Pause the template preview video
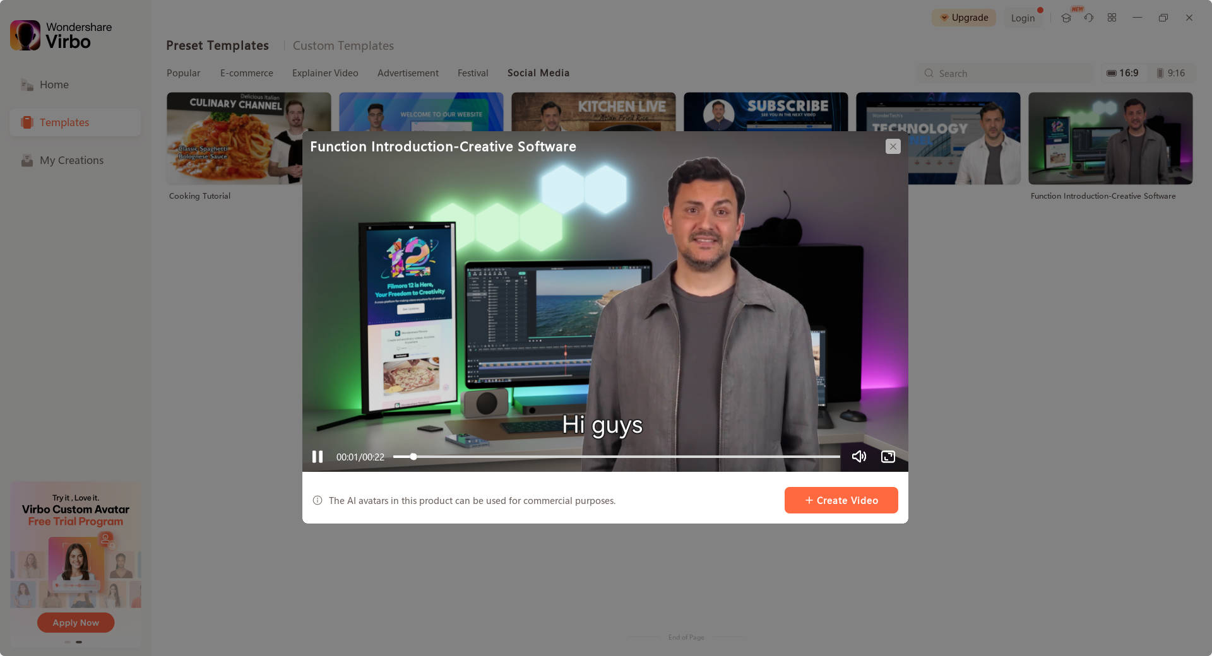 click(x=318, y=457)
